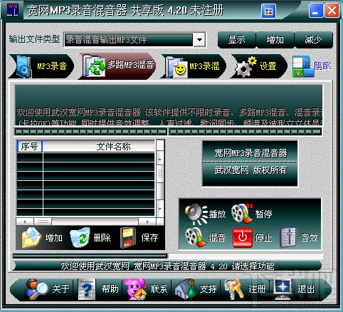Expand the 输出文件类型 dropdown arrow

click(200, 40)
